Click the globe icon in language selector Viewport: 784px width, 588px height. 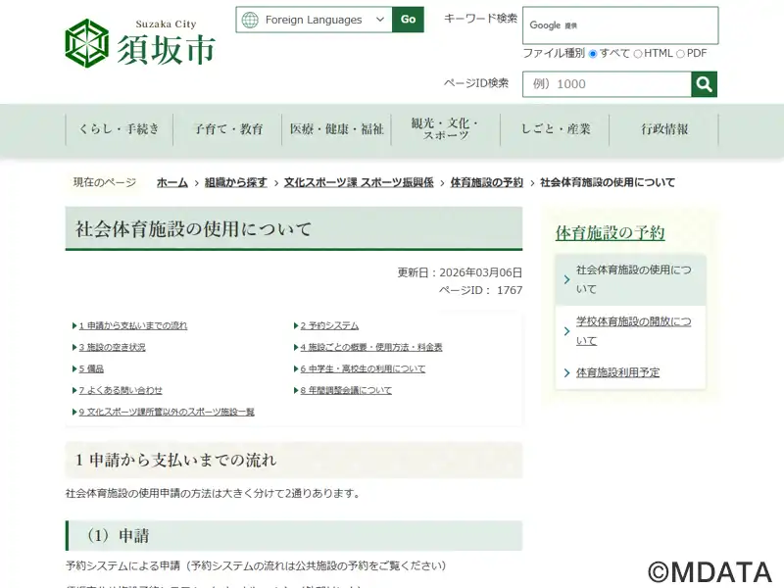pos(250,20)
